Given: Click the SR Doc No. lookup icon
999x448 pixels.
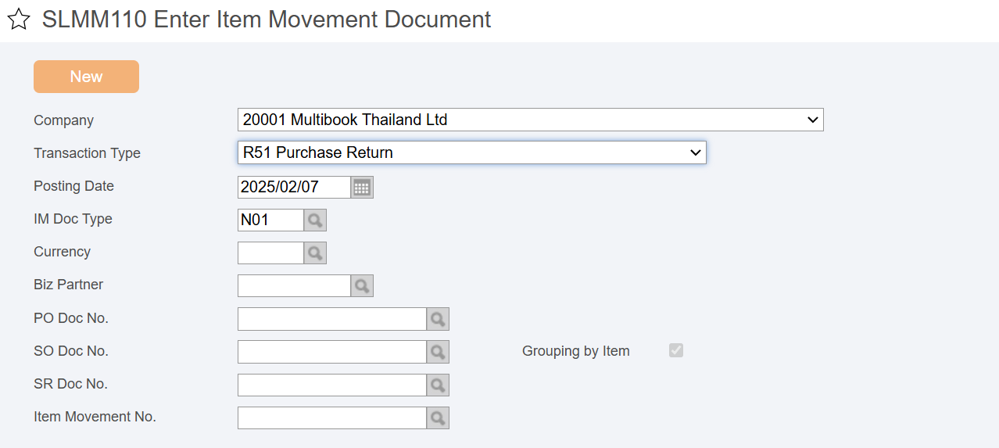Looking at the screenshot, I should pyautogui.click(x=438, y=385).
